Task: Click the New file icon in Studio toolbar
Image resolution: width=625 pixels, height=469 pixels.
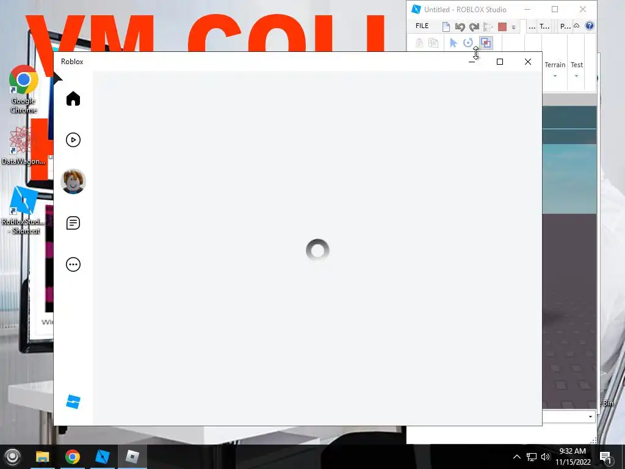Action: click(446, 27)
